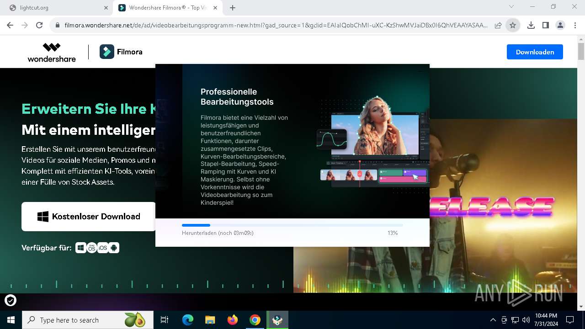
Task: Switch to Chrome in taskbar
Action: pos(255,320)
